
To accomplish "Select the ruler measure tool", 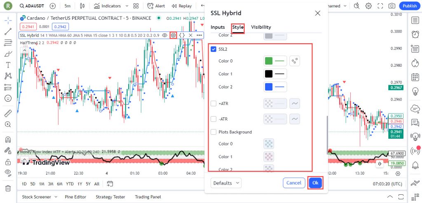I will point(8,113).
